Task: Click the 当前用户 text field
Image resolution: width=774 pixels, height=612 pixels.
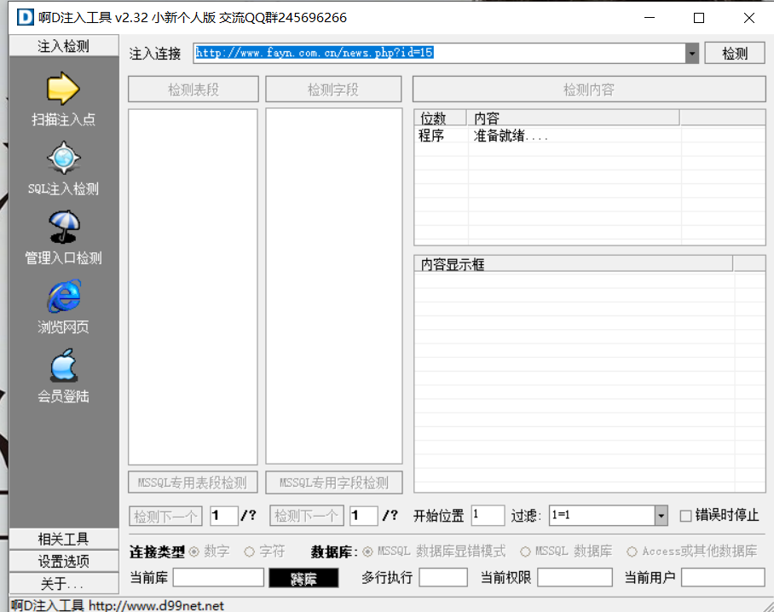Action: tap(723, 577)
